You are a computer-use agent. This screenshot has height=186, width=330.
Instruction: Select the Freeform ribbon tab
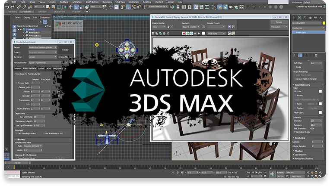[x=27, y=12]
